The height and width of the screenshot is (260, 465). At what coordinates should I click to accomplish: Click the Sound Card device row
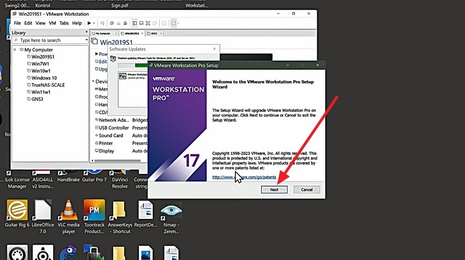121,135
